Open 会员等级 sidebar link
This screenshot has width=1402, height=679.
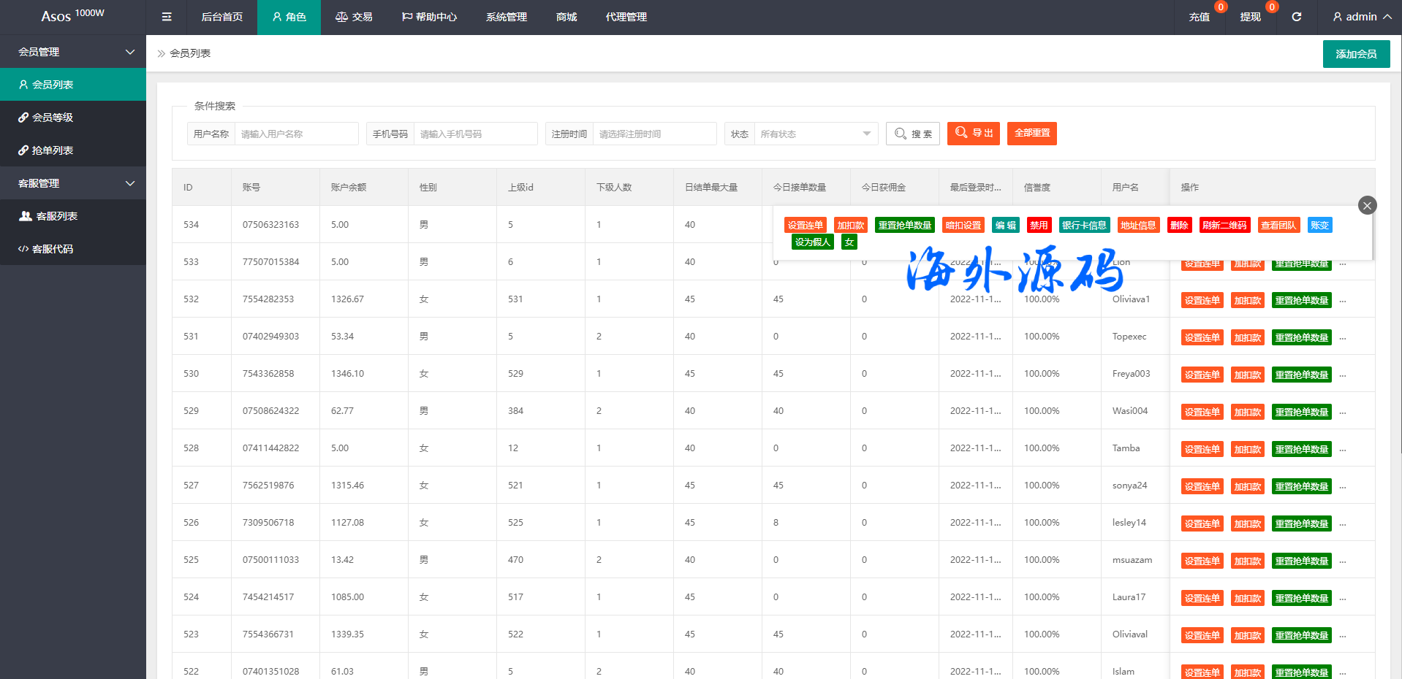tap(73, 118)
